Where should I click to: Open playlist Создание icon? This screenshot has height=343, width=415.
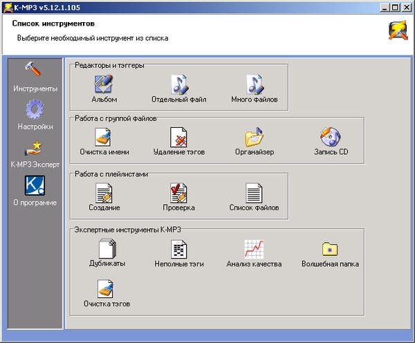104,193
